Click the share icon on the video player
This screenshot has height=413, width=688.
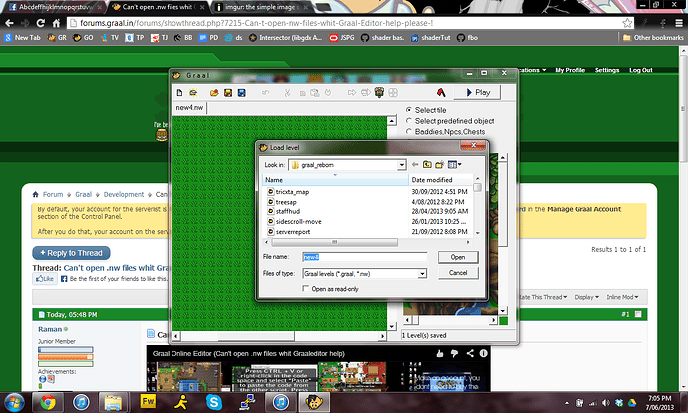[x=470, y=353]
